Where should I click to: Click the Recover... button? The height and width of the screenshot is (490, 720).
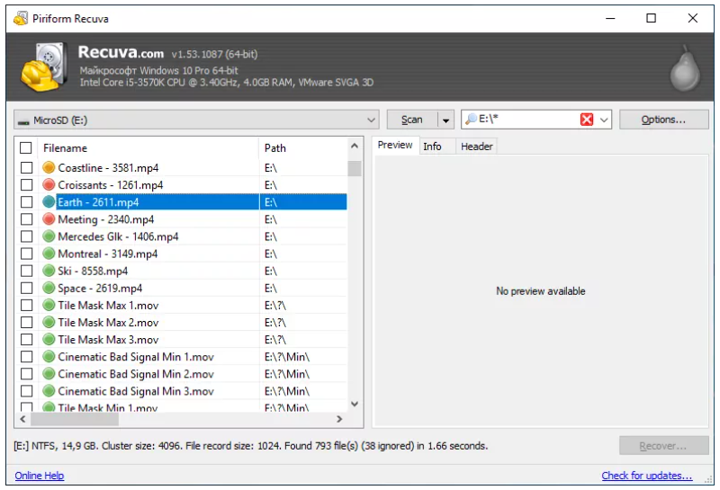pos(663,446)
